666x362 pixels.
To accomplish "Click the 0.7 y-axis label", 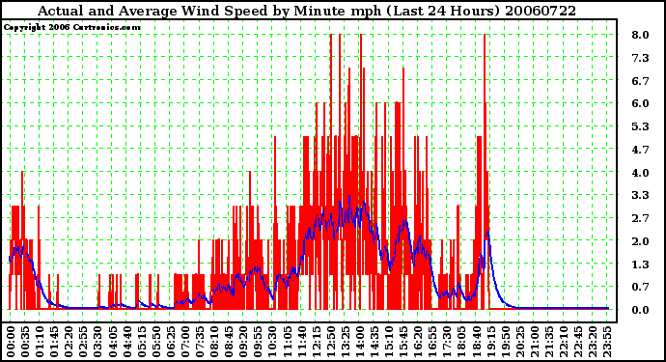I will coord(640,288).
